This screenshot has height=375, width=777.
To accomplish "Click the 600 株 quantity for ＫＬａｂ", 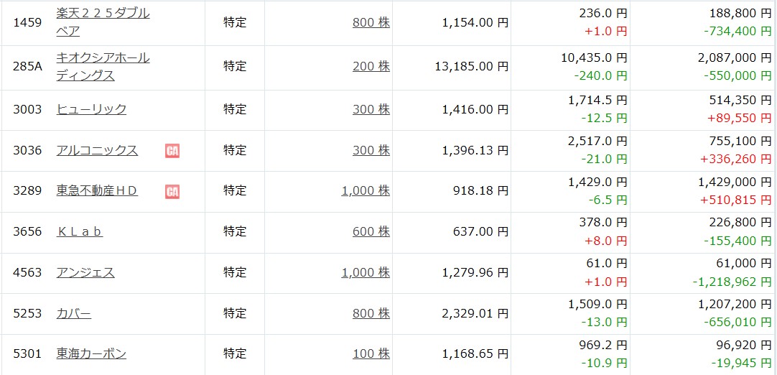I will pyautogui.click(x=371, y=231).
